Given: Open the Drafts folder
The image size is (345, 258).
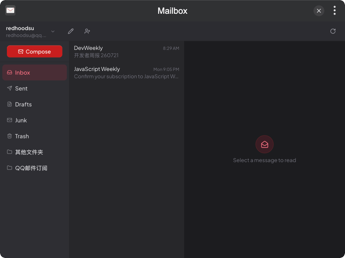Looking at the screenshot, I should pyautogui.click(x=34, y=104).
